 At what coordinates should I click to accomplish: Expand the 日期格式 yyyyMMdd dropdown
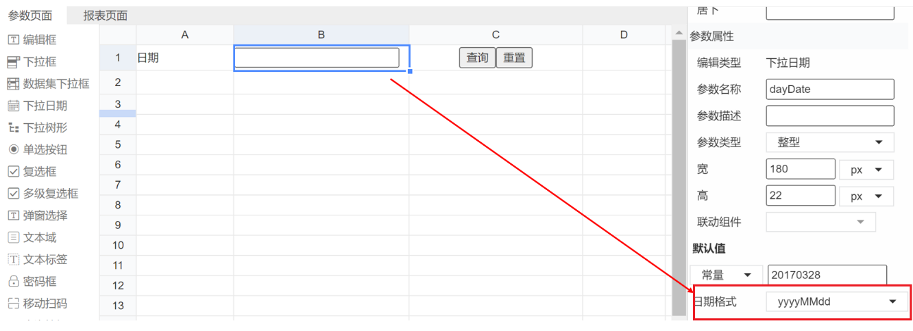(836, 302)
